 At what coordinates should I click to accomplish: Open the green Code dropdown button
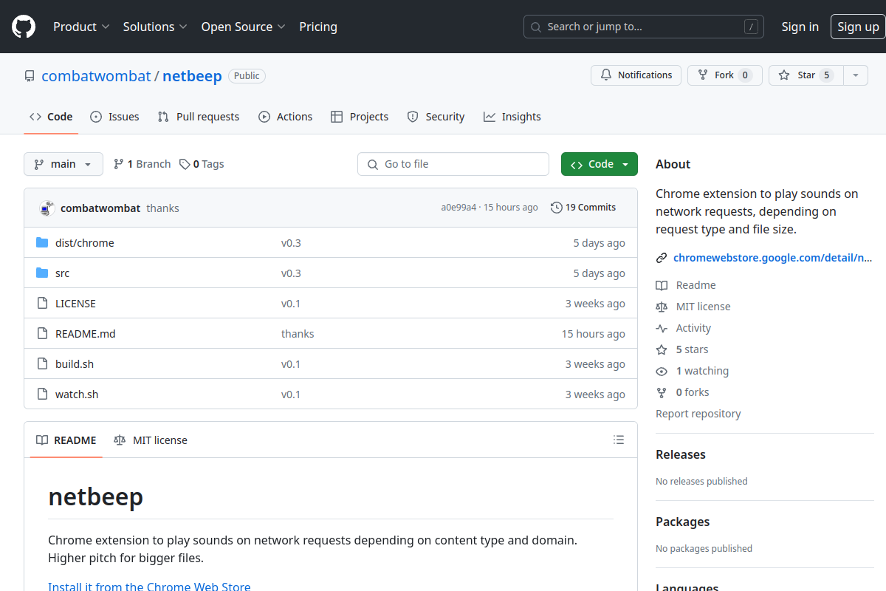click(x=600, y=164)
